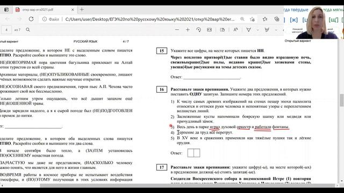Click the page header 'РУССКИЙ ЯЗЫК'

pyautogui.click(x=85, y=41)
